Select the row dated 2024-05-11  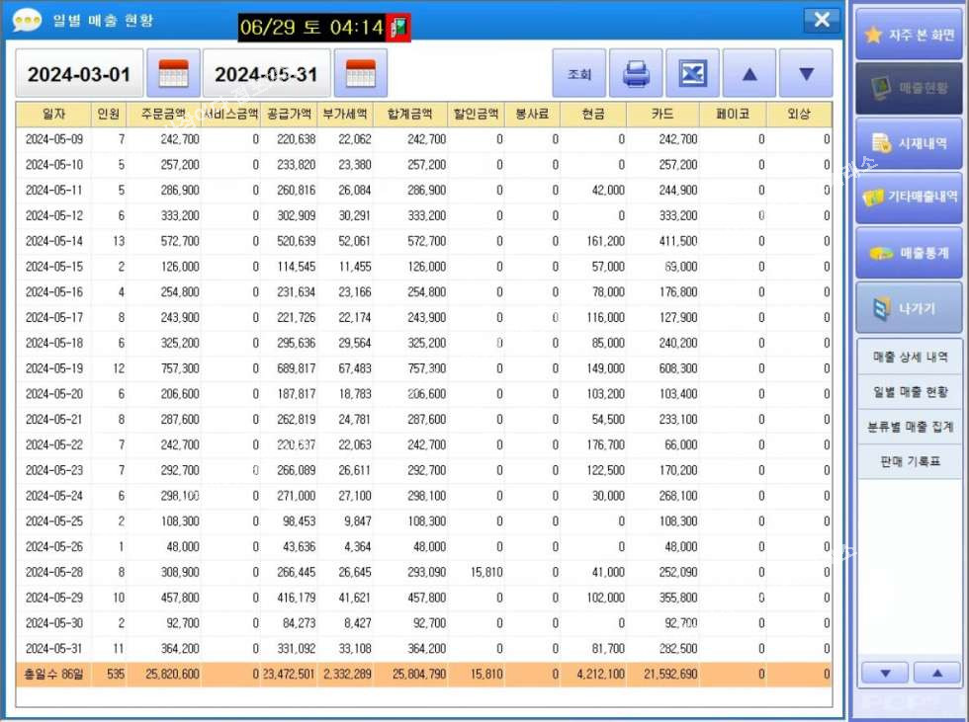click(424, 190)
